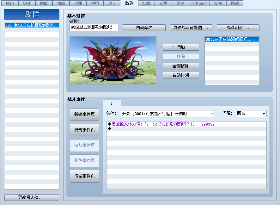This screenshot has width=280, height=205.
Task: Open 更改战斗背景图... dialog
Action: tap(191, 28)
